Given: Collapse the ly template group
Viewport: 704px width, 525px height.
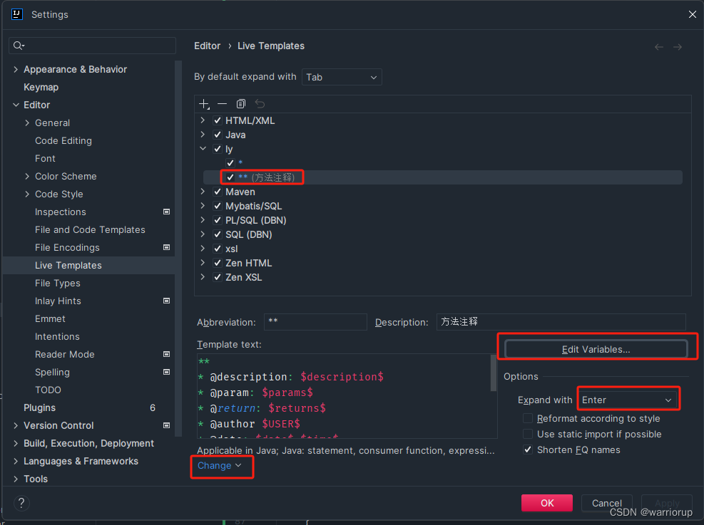Looking at the screenshot, I should pyautogui.click(x=203, y=148).
